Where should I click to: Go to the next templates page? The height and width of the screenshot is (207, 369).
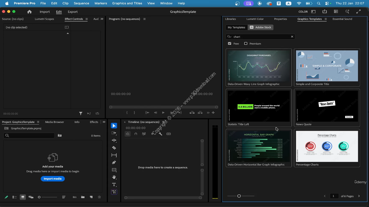(359, 196)
